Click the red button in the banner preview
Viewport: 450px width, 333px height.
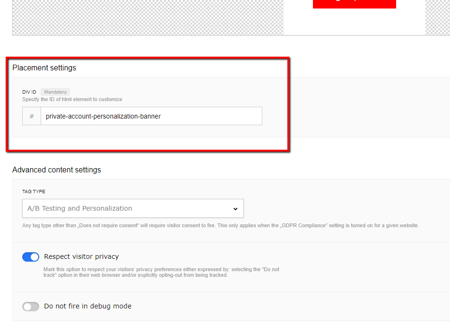[354, 4]
